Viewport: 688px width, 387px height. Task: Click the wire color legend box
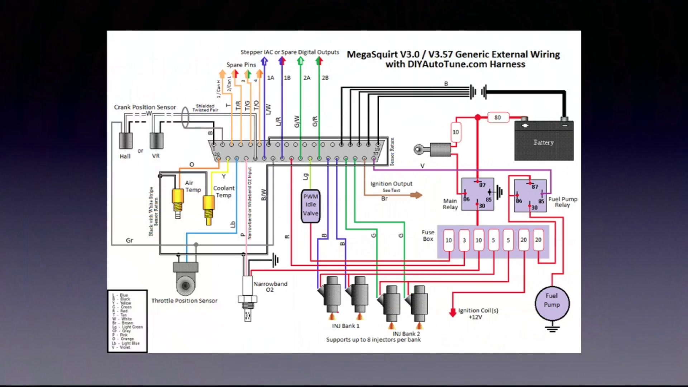pos(127,321)
